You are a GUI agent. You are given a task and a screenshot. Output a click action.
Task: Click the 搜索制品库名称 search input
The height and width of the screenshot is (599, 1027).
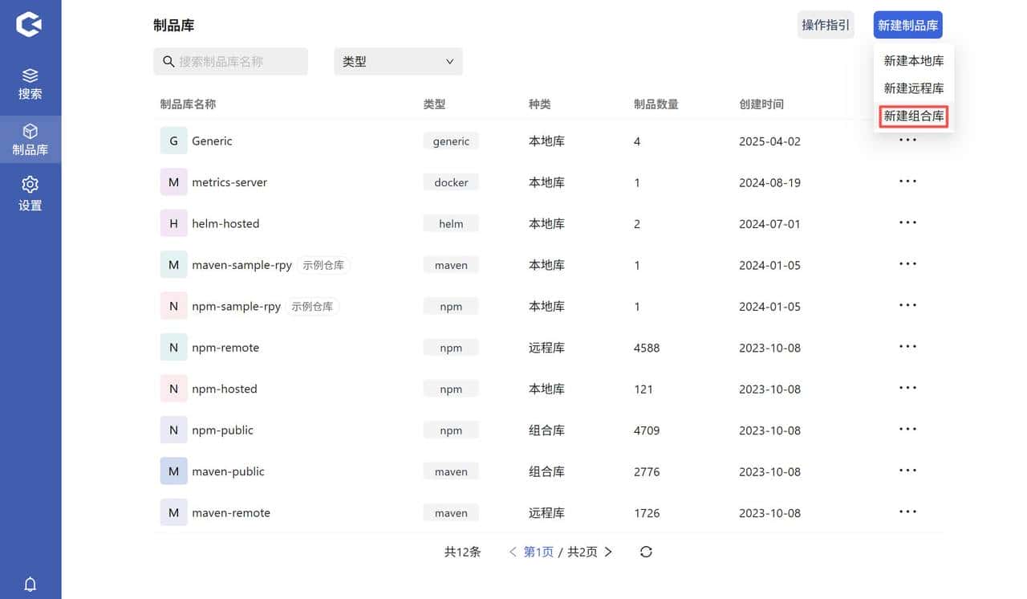[230, 61]
